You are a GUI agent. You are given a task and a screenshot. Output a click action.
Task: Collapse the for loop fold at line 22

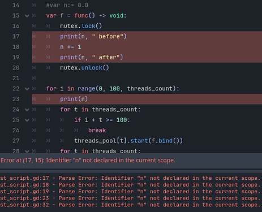pos(27,89)
